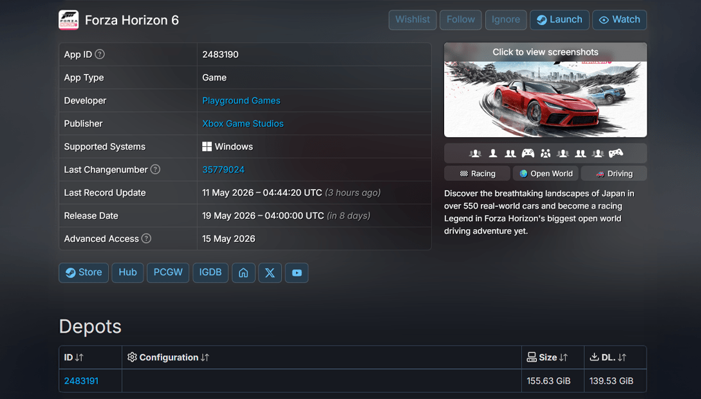
Task: Click the screenshot thumbnail to view screenshots
Action: (545, 90)
